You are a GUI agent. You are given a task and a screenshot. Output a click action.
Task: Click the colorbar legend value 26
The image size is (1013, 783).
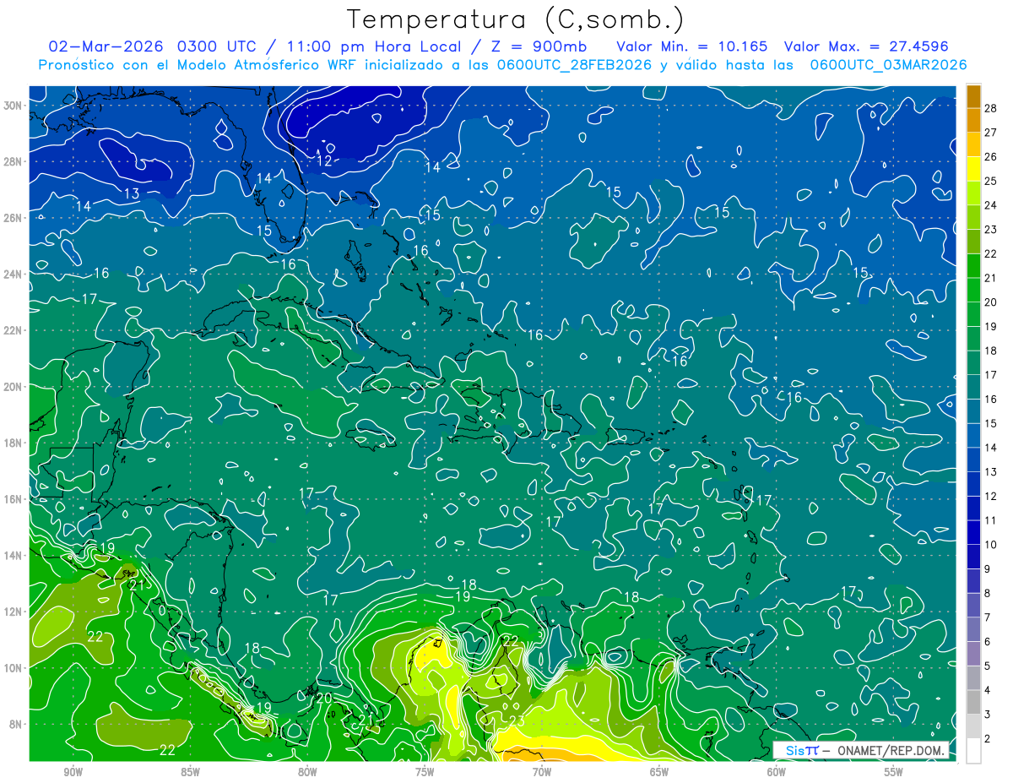tap(991, 156)
